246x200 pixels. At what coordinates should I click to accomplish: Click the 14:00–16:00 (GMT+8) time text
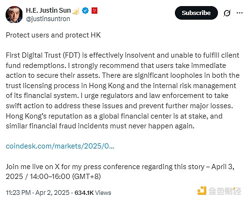point(65,177)
